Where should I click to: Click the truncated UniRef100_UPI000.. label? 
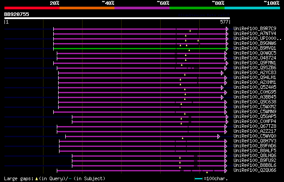(257, 38)
